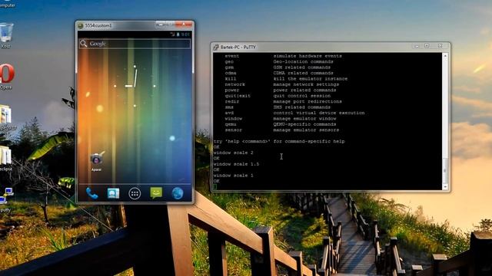Open the Messaging app in emulator dock
Image resolution: width=492 pixels, height=276 pixels.
(156, 193)
